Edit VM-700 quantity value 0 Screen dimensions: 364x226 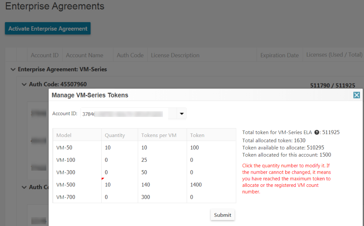coord(106,197)
